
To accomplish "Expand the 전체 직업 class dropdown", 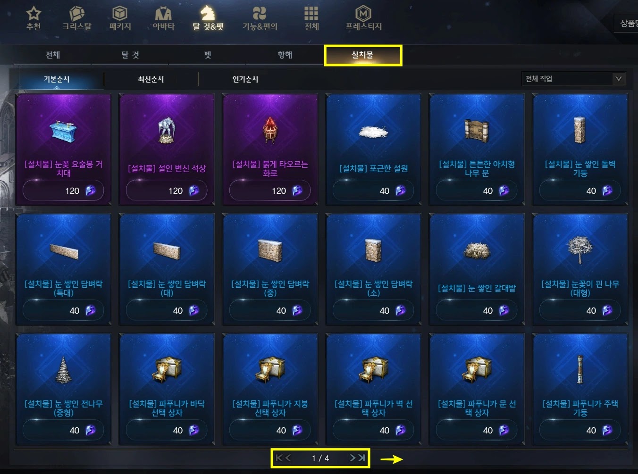I will pyautogui.click(x=573, y=79).
